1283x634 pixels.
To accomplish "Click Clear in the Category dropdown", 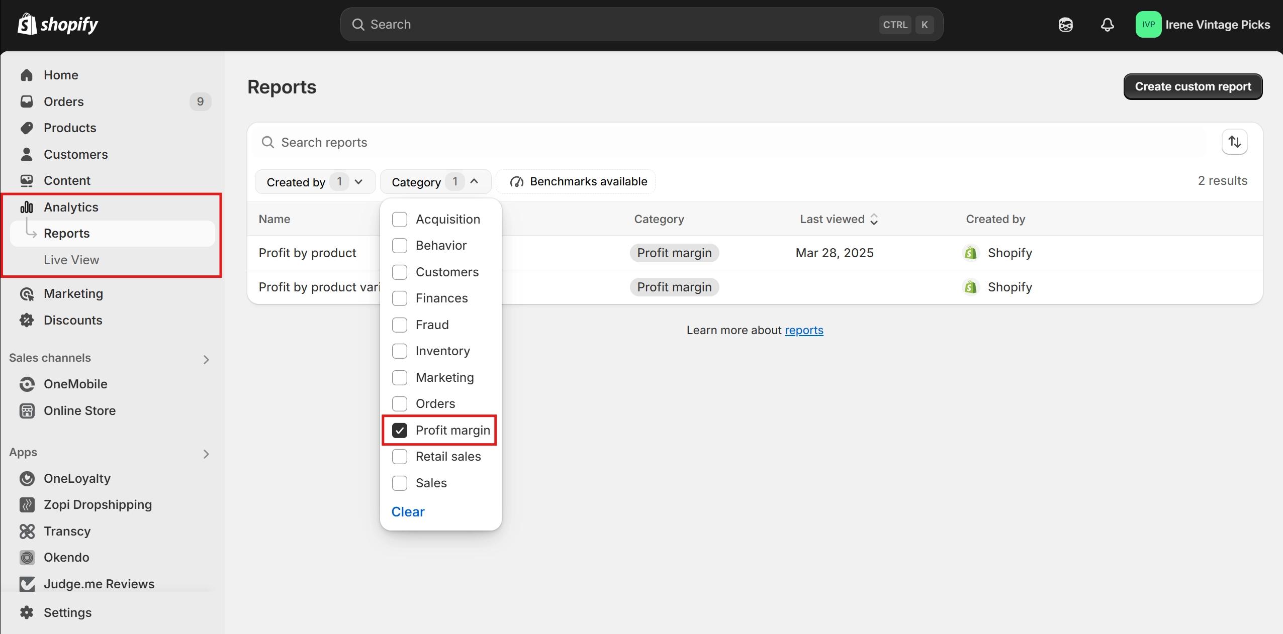I will click(x=408, y=511).
